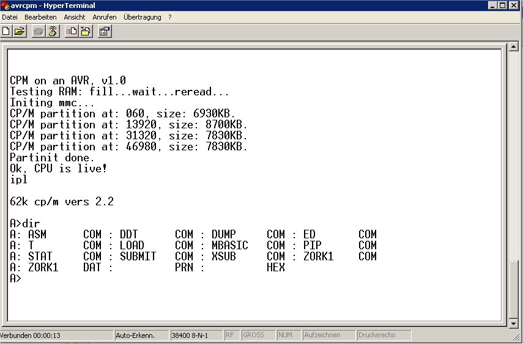Click the Open file toolbar icon
The image size is (523, 344).
point(20,31)
